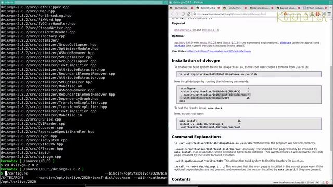Click 'dvisvgm-2.8.2/src/dvisvgm.cpp' line in xterm

(31, 157)
